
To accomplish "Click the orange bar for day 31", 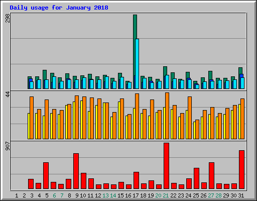I will pyautogui.click(x=242, y=119).
